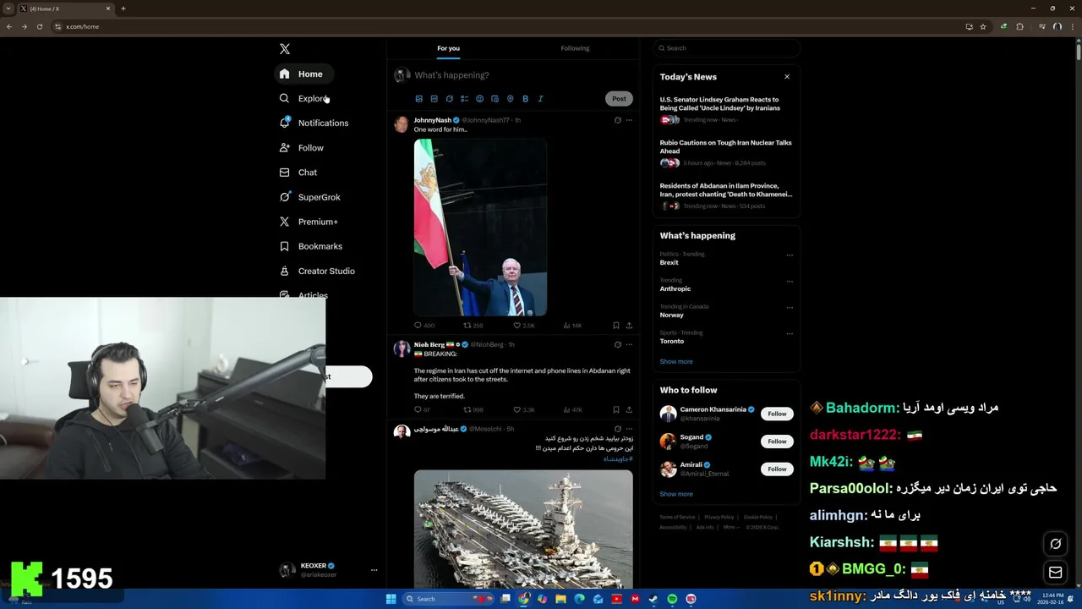Screen dimensions: 1082x609
Task: Open KEOXER account menu dots
Action: point(374,570)
